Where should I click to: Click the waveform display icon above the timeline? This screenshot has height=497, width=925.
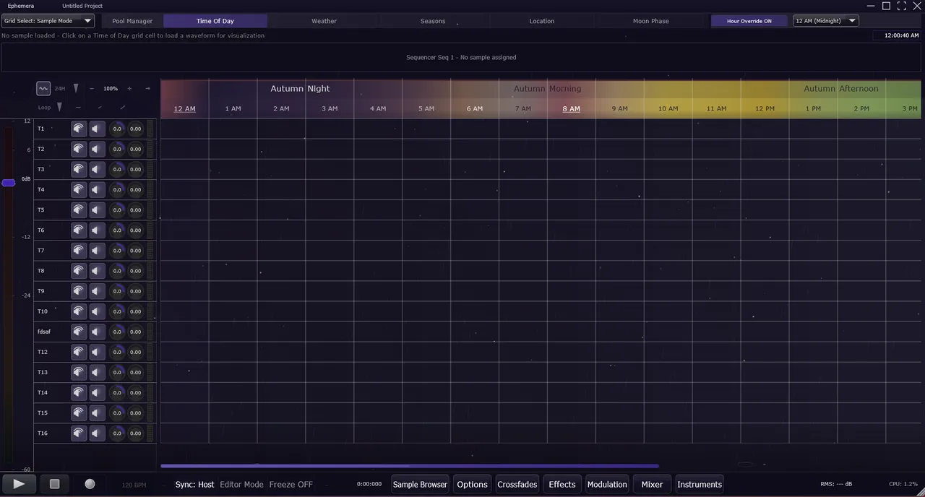pos(43,88)
